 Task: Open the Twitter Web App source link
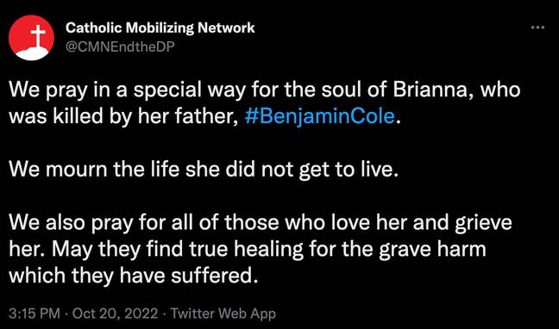click(223, 313)
